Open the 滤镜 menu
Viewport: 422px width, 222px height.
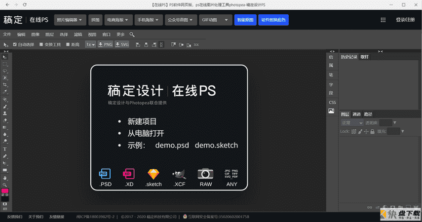pos(78,35)
